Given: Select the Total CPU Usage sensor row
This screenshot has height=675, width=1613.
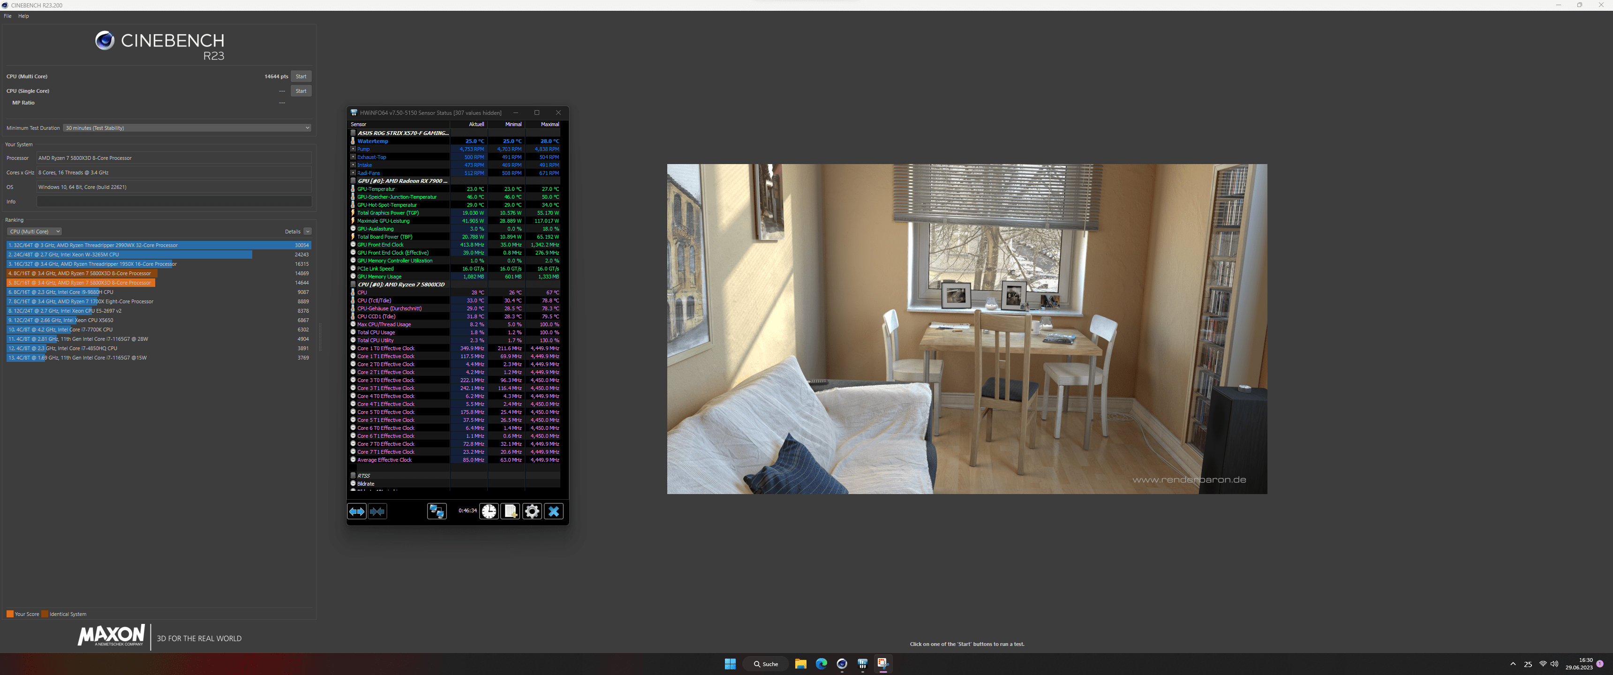Looking at the screenshot, I should [455, 332].
